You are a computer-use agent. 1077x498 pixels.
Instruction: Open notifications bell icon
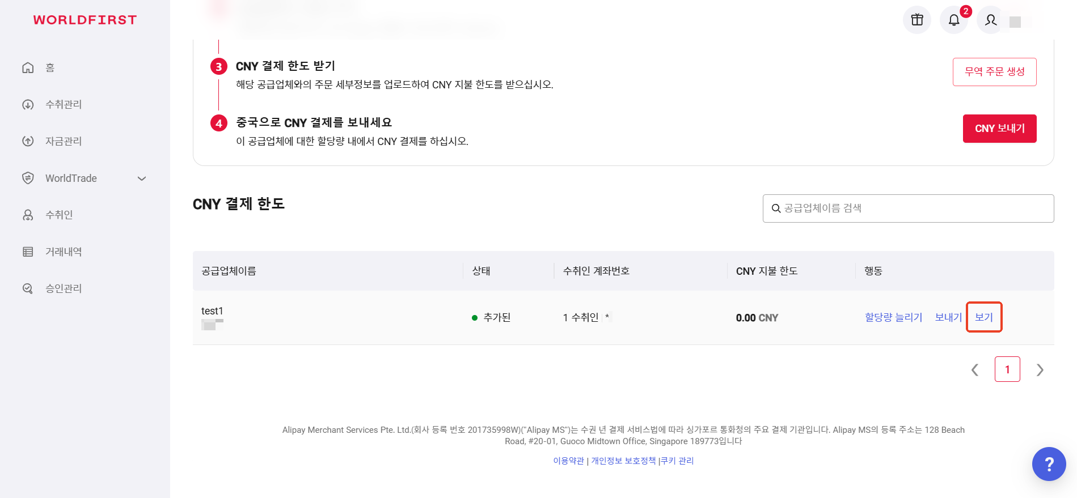pyautogui.click(x=954, y=20)
